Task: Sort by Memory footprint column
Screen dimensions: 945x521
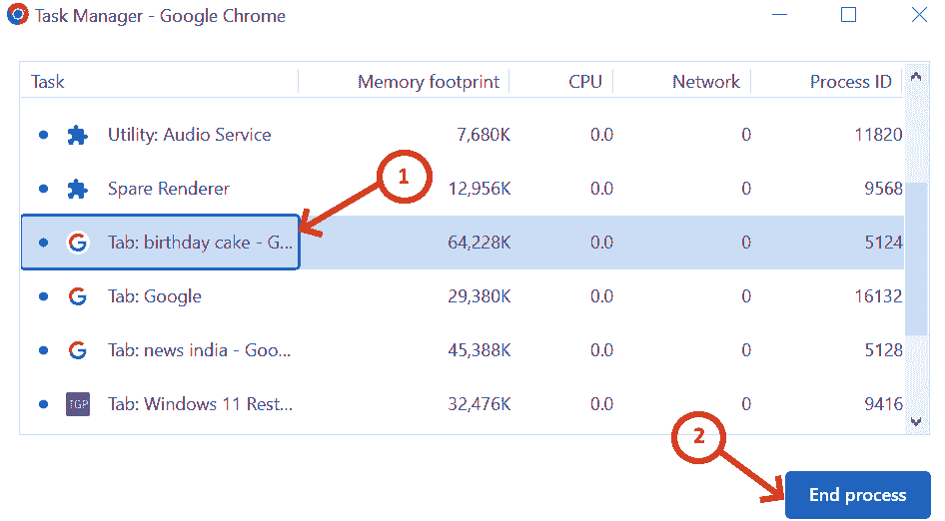Action: pyautogui.click(x=428, y=82)
